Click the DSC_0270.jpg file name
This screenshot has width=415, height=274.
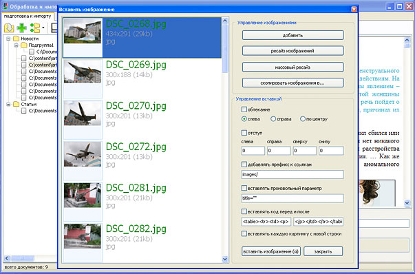pos(136,106)
